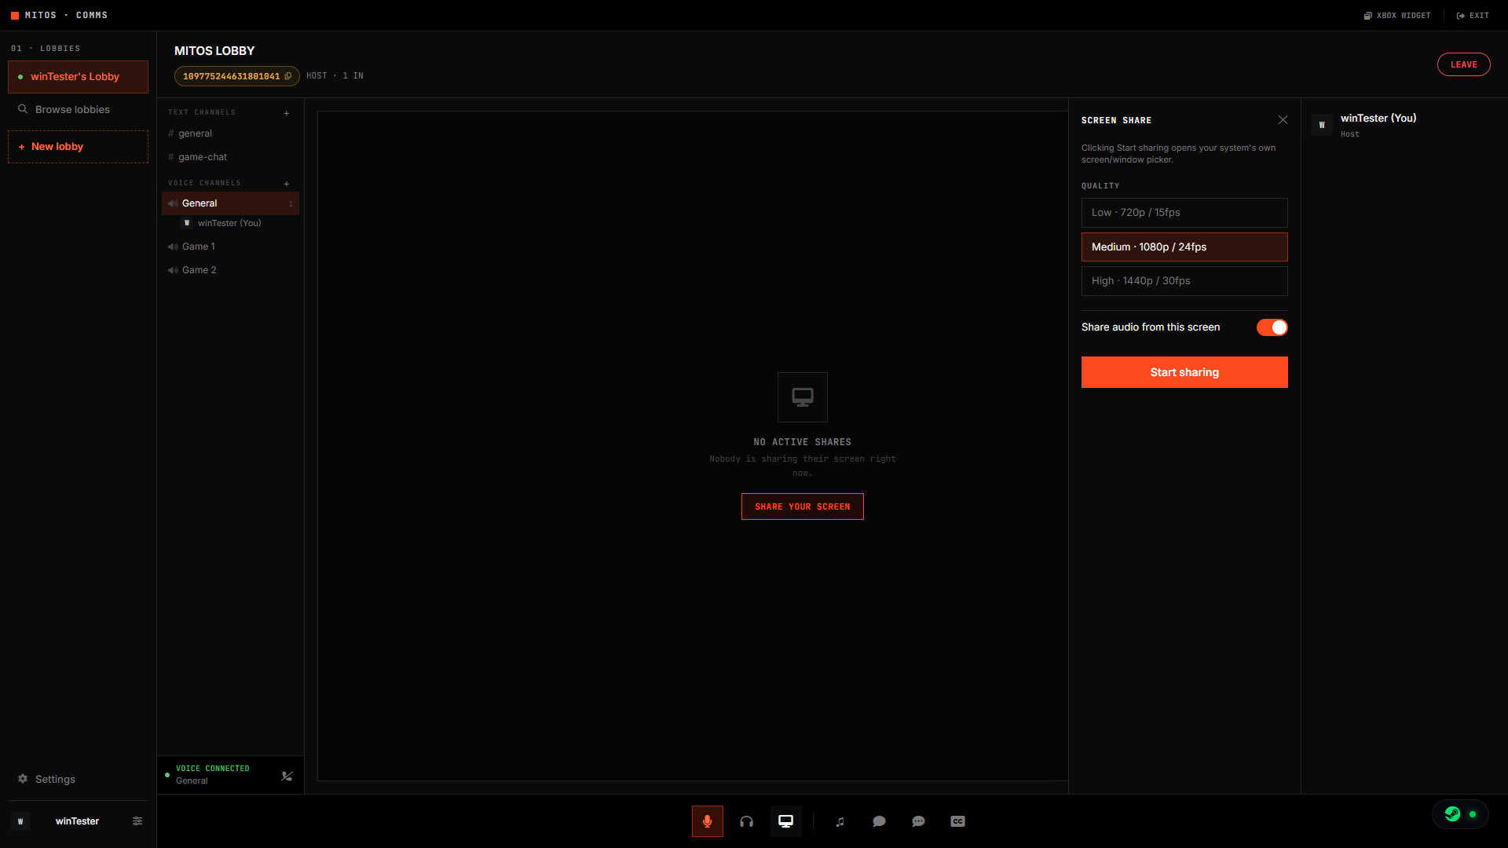Open Browse lobbies
The height and width of the screenshot is (848, 1508).
(x=78, y=110)
